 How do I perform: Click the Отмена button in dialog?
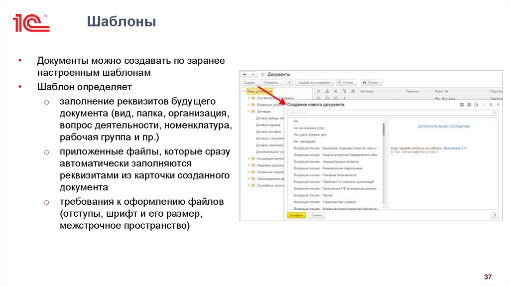point(316,215)
